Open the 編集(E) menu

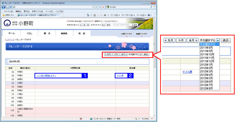click(x=18, y=11)
